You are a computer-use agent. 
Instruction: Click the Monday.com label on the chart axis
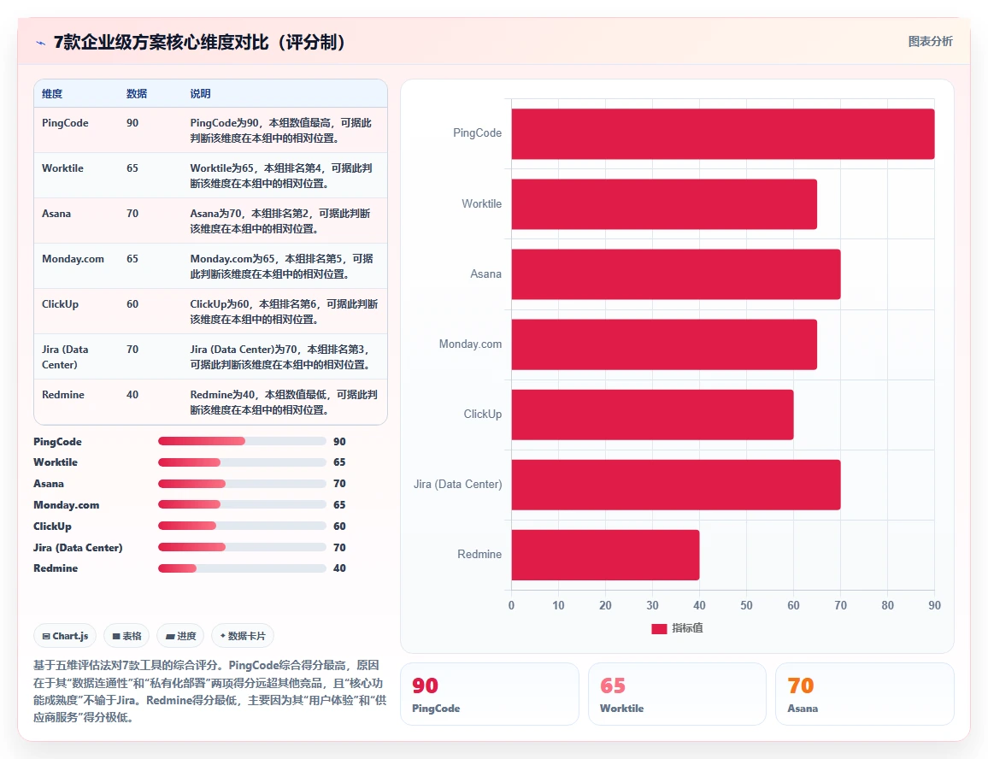coord(471,344)
